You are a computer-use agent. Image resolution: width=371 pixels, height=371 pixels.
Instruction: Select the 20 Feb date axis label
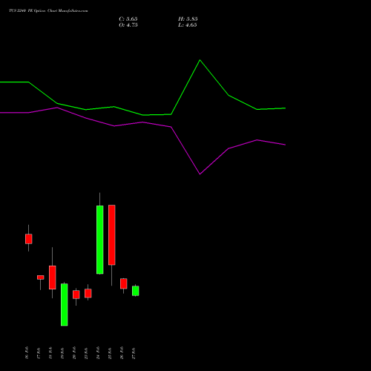(x=74, y=353)
